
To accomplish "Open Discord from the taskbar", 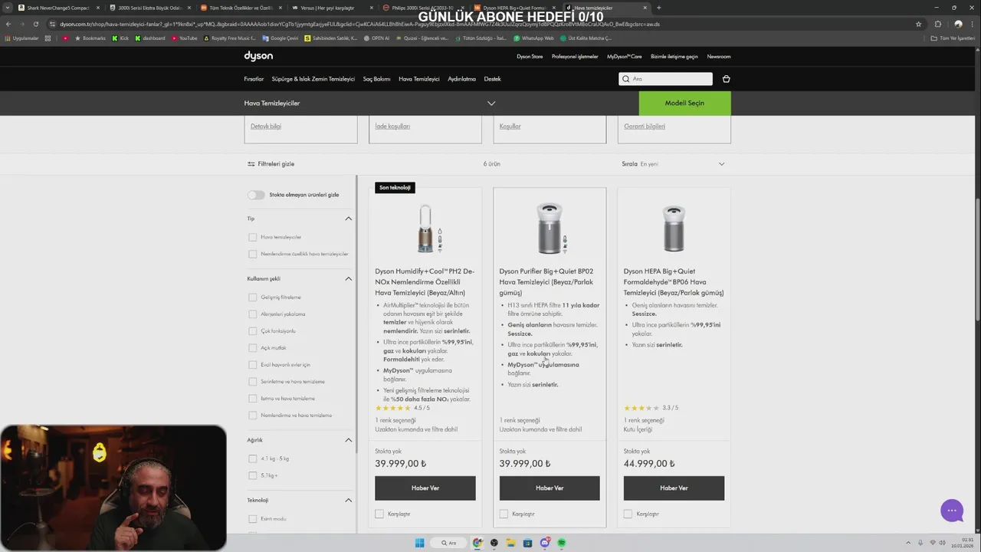I will pos(544,543).
